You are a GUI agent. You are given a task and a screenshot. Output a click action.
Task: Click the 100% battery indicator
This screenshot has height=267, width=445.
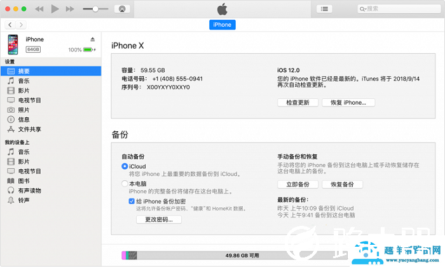tap(82, 50)
